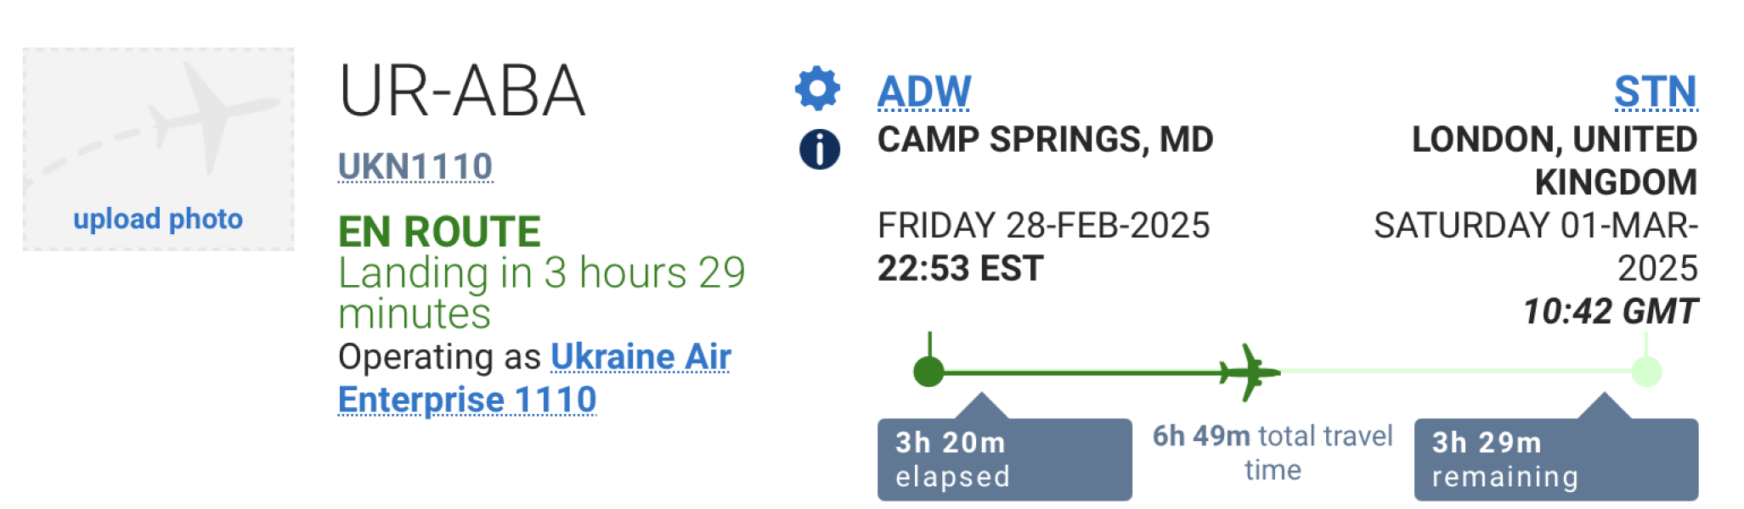
Task: Open the UKN1110 flight number link
Action: click(x=415, y=166)
